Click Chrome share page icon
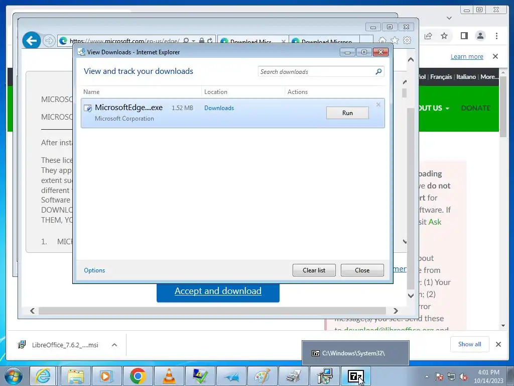The height and width of the screenshot is (386, 514). [428, 36]
